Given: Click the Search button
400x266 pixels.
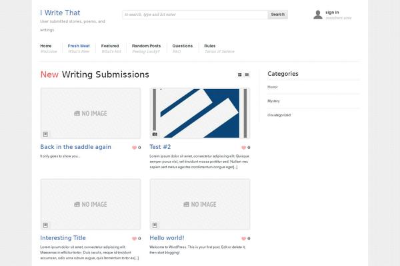Looking at the screenshot, I should tap(277, 15).
